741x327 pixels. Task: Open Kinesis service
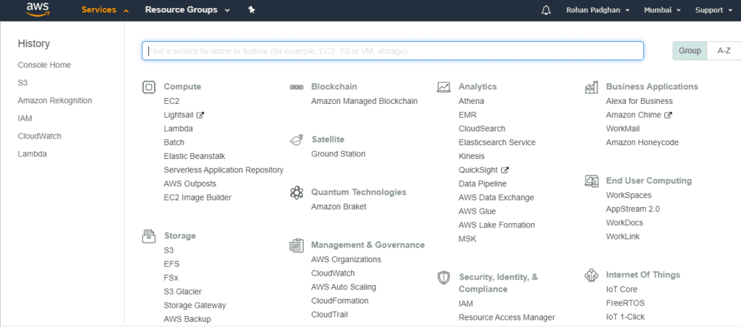tap(472, 156)
